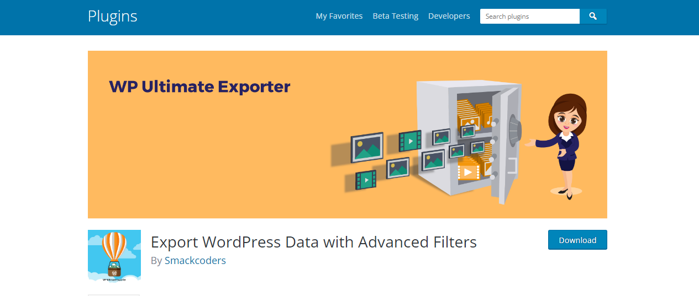Click the Plugins header title

pos(113,16)
